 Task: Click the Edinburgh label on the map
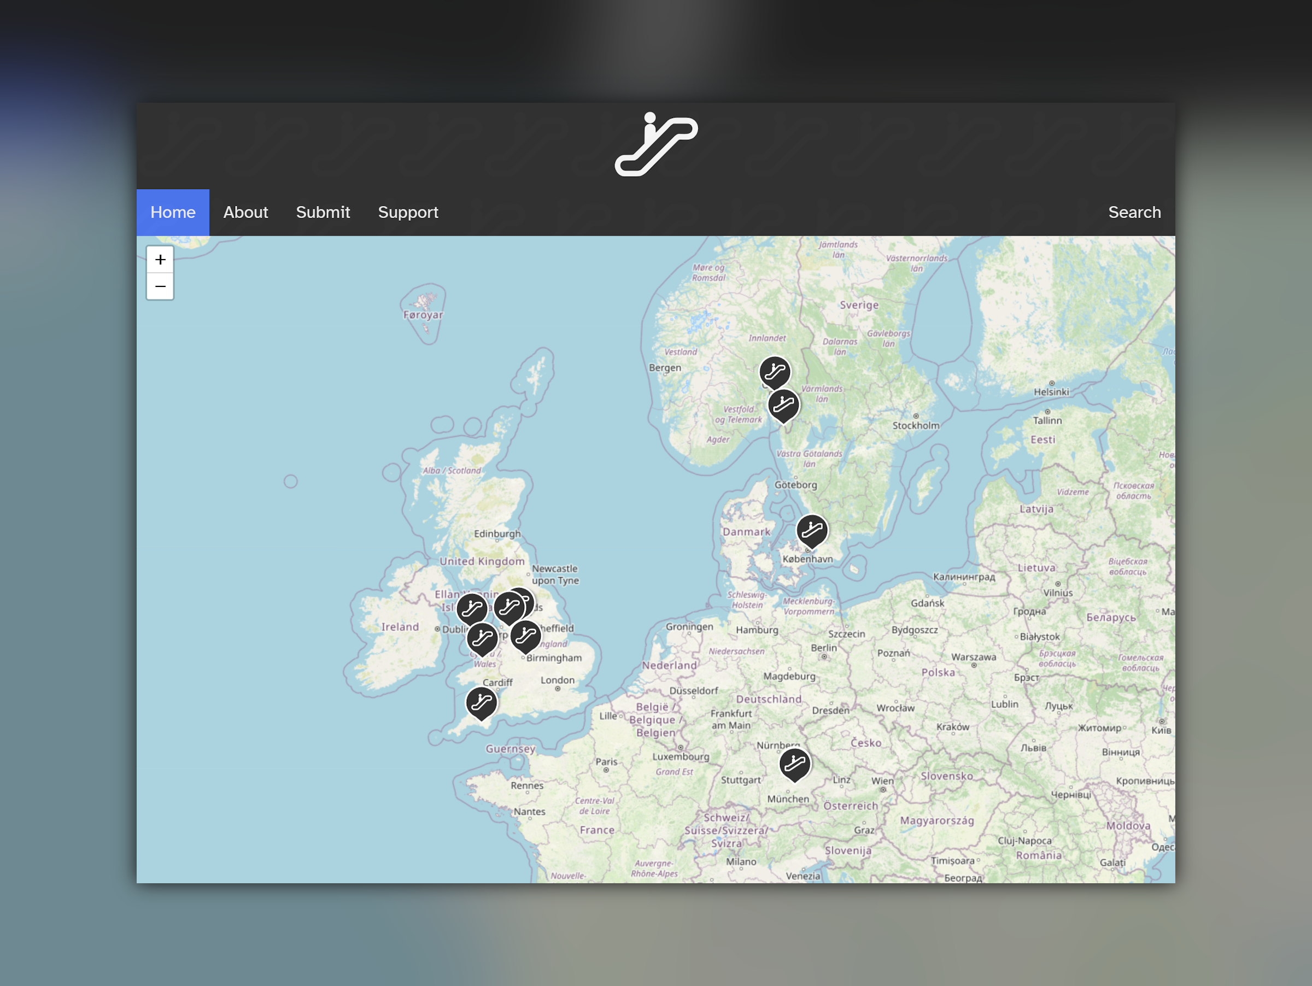[497, 533]
